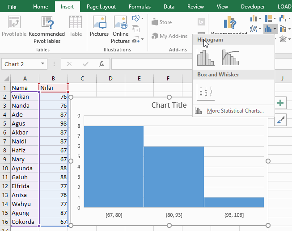The image size is (292, 231).
Task: Click the Chart Title text
Action: 169,105
